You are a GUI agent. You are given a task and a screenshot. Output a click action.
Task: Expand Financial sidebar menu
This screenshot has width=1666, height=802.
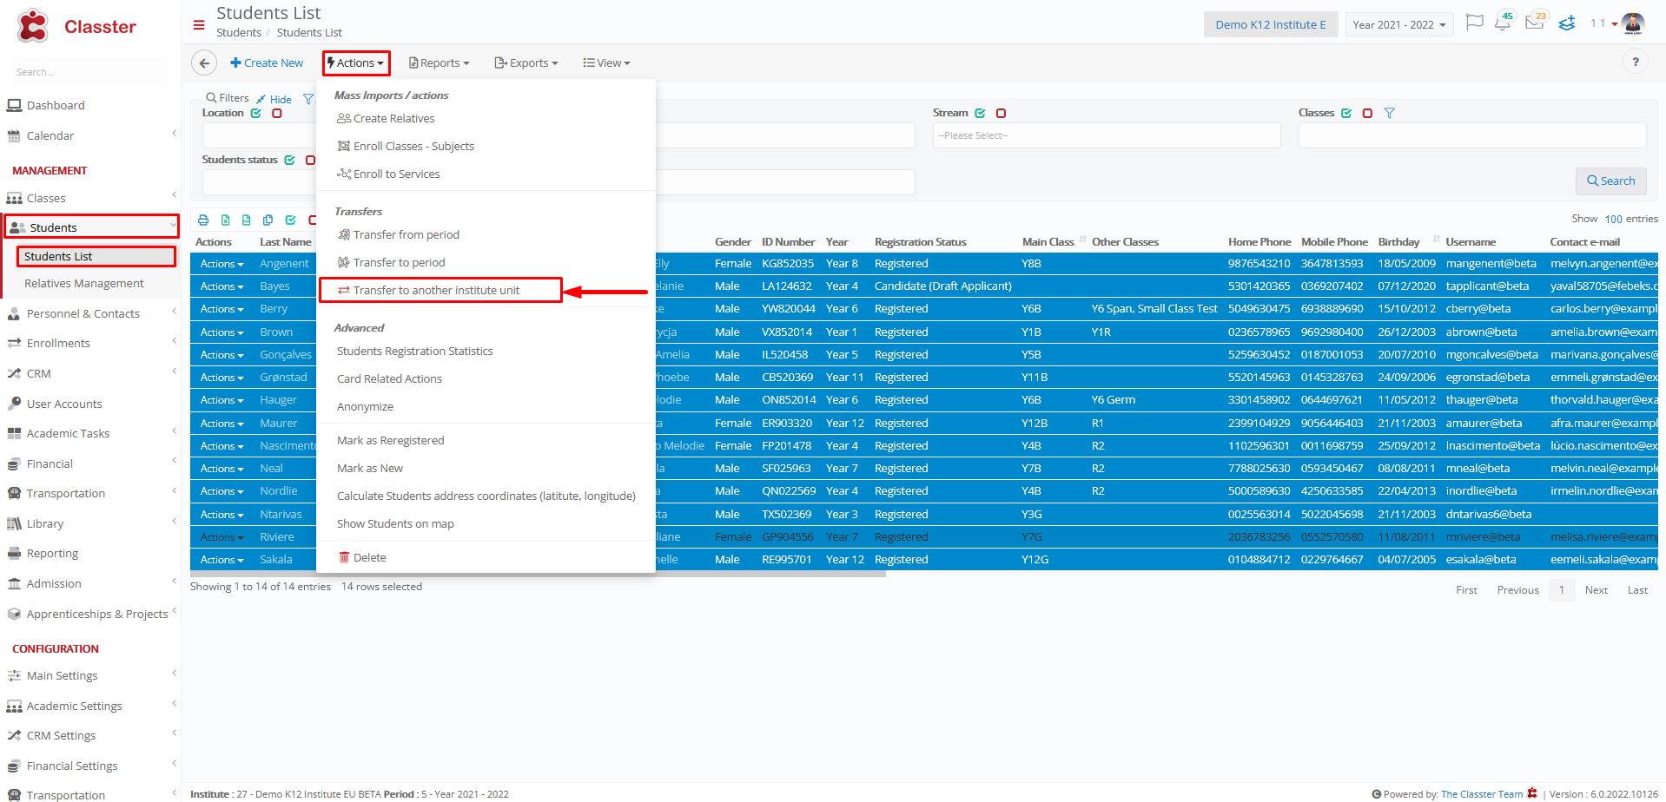90,463
